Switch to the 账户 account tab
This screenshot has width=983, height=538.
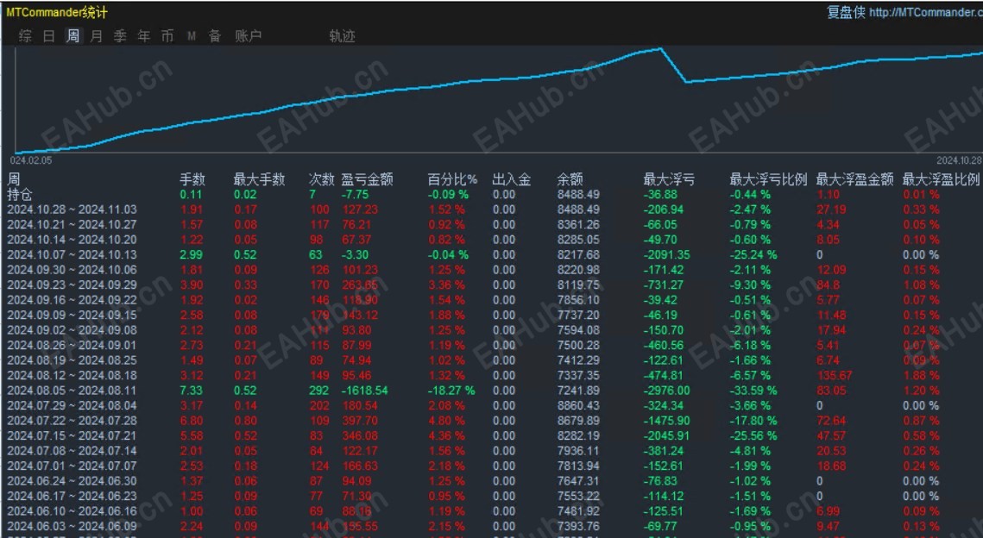pyautogui.click(x=249, y=36)
